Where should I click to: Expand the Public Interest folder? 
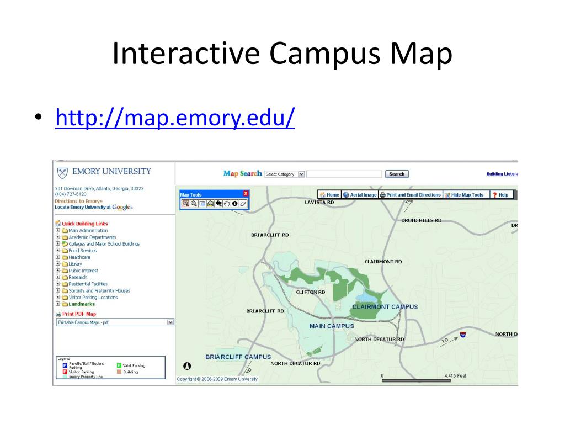pyautogui.click(x=57, y=271)
